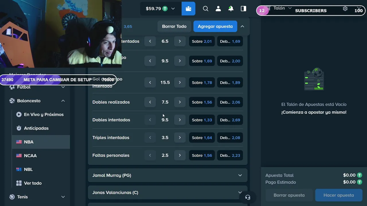Click the Baloncesto basketball icon

pyautogui.click(x=12, y=101)
